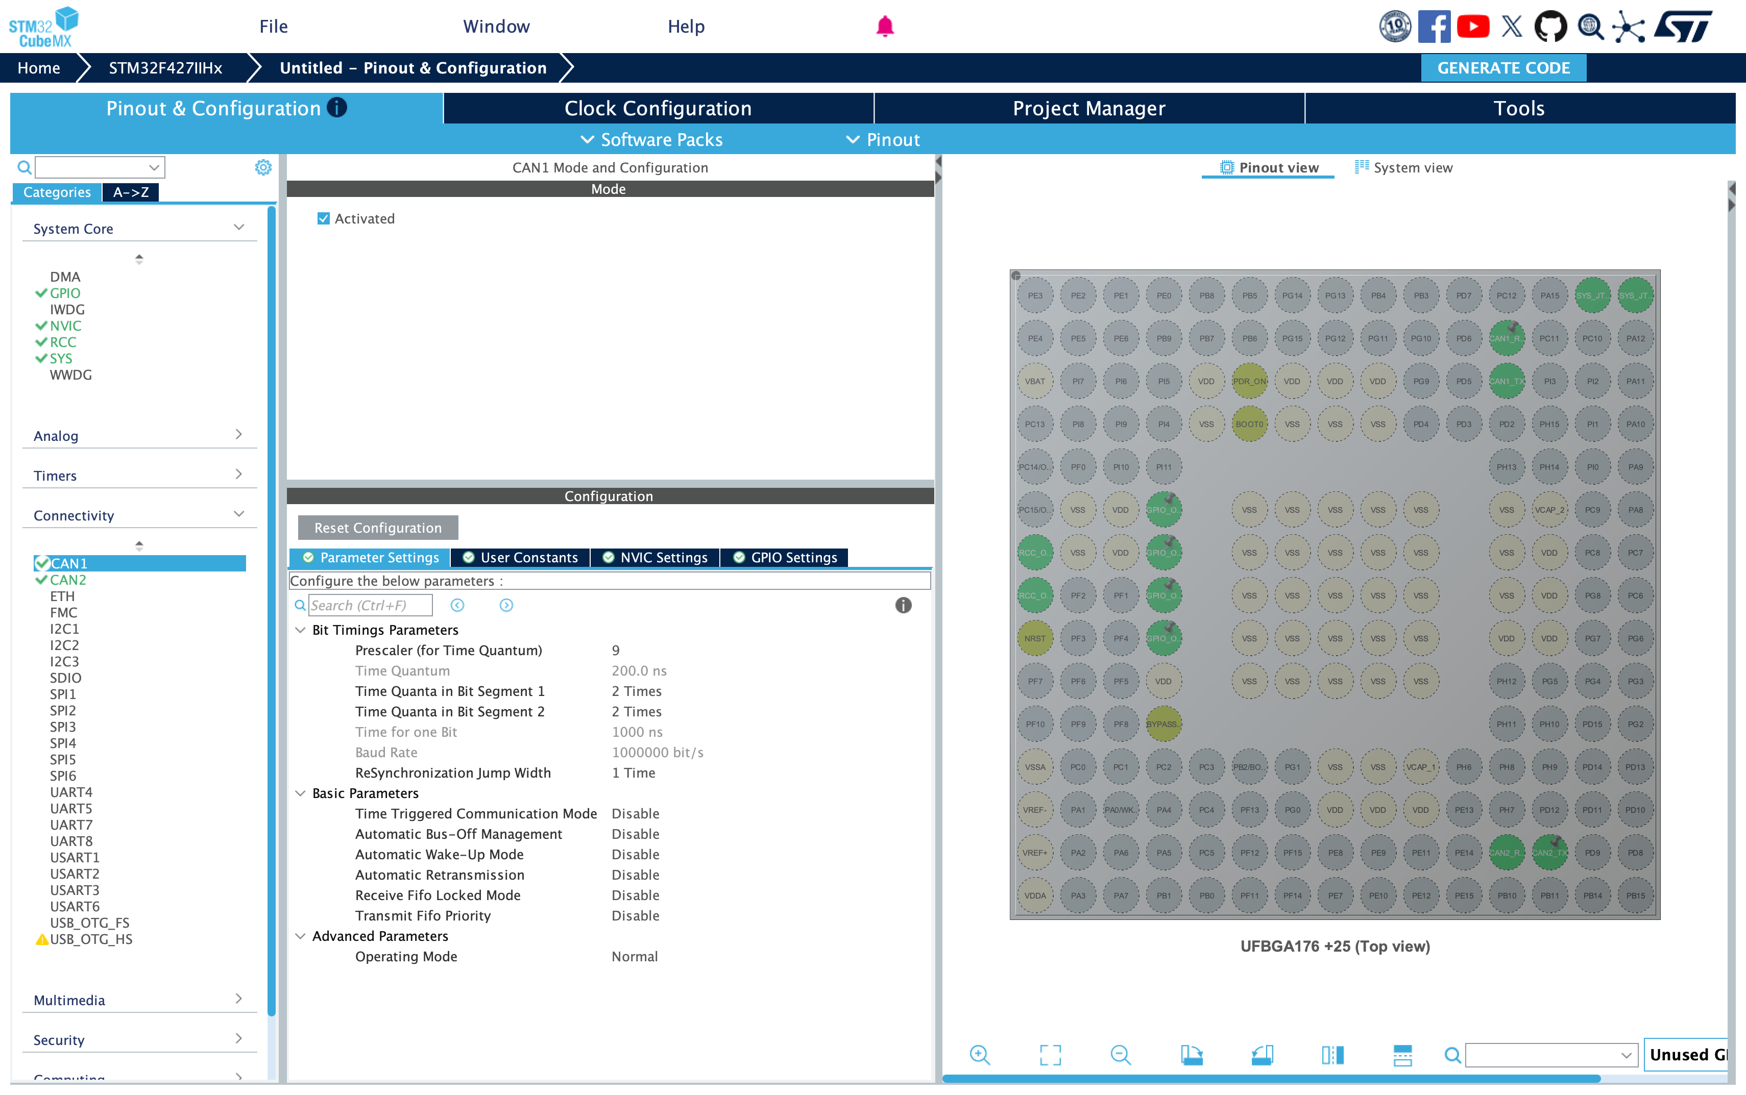
Task: Open the category settings gear icon
Action: pos(263,167)
